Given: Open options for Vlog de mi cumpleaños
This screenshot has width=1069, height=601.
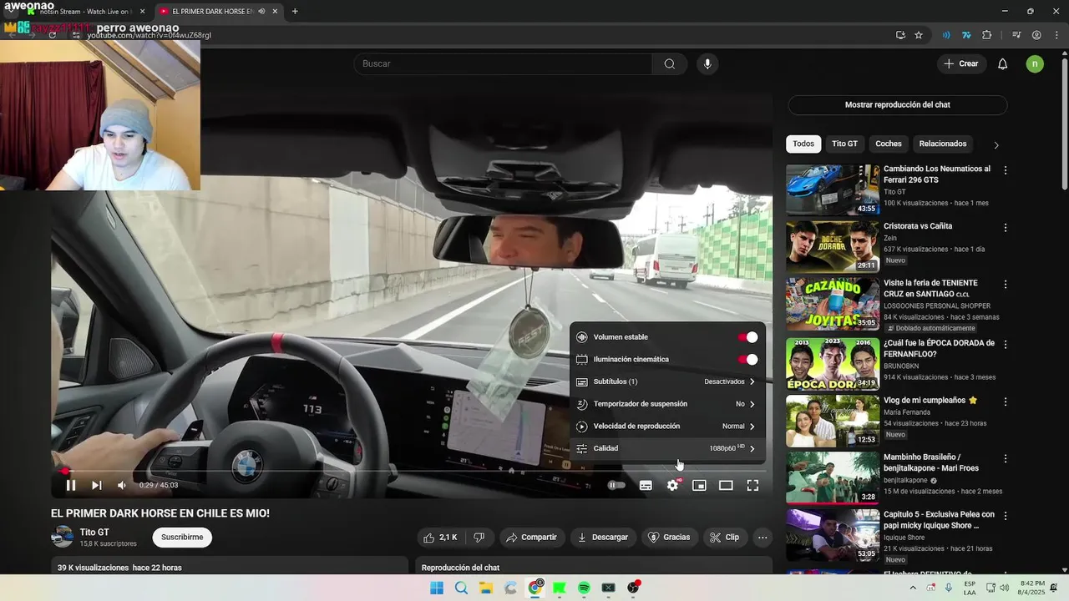Looking at the screenshot, I should tap(1006, 402).
